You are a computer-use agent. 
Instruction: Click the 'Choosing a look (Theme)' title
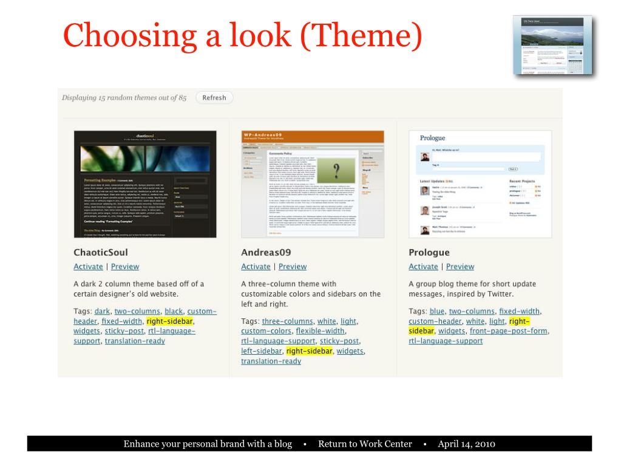tap(242, 36)
